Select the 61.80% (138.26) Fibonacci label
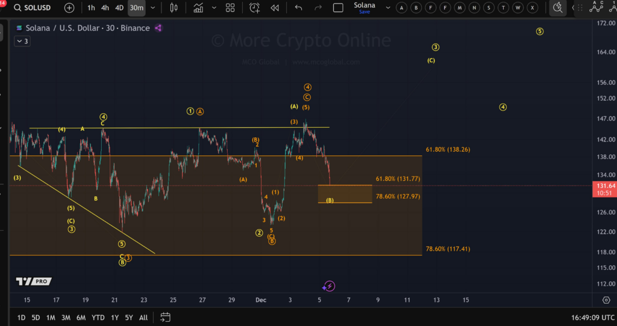 (x=448, y=149)
